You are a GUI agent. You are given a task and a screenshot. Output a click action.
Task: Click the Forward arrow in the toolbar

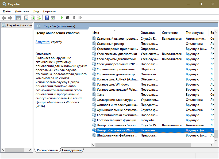[10, 18]
